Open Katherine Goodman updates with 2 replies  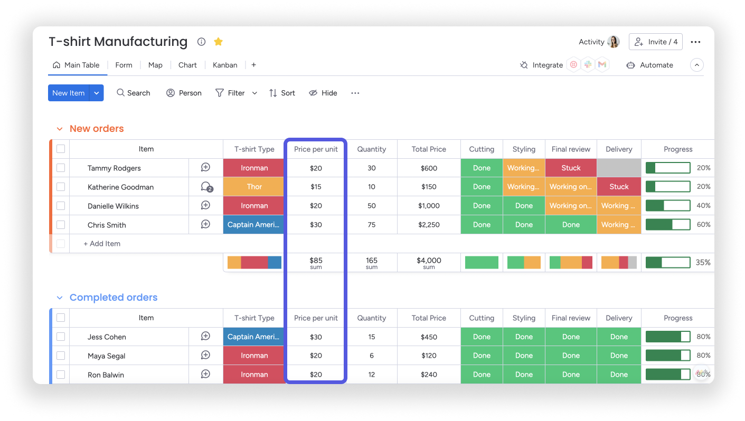tap(206, 187)
